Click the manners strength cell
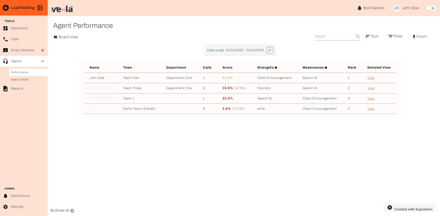This screenshot has height=216, width=440. tap(264, 88)
